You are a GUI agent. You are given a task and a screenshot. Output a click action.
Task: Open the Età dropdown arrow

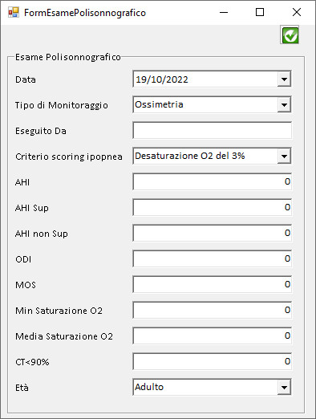tap(284, 387)
